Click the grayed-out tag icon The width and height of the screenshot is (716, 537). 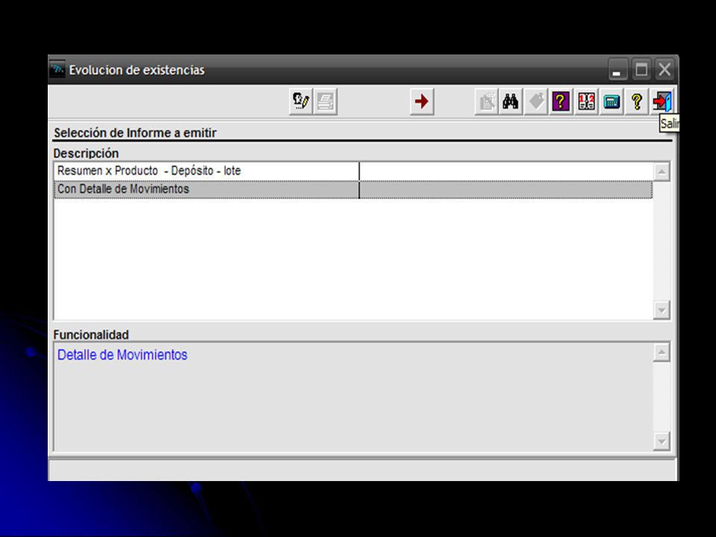[x=536, y=101]
